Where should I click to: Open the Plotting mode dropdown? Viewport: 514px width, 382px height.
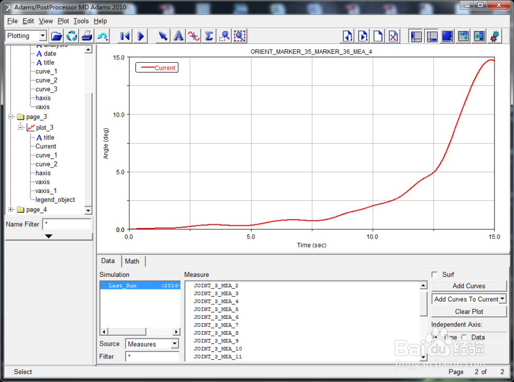(43, 35)
